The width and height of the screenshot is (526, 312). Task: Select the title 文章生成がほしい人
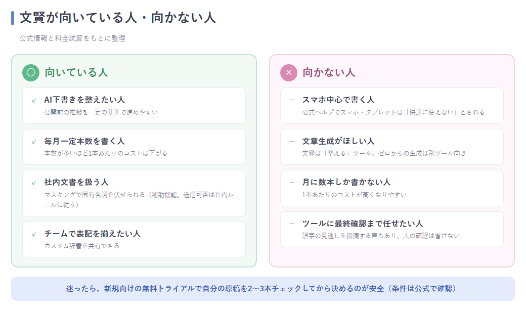coord(338,141)
